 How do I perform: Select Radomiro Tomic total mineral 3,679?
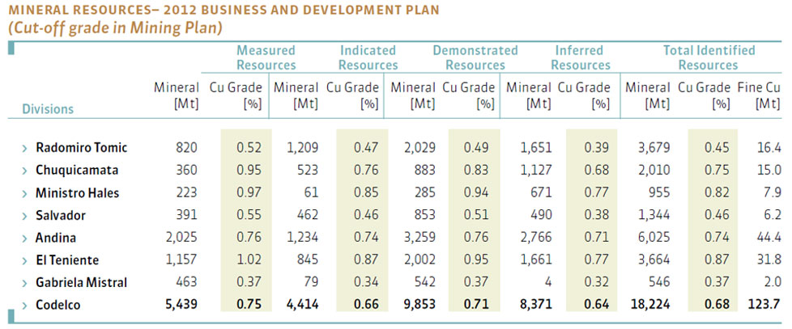[654, 148]
